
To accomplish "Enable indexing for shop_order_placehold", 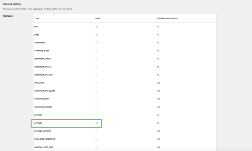I will (x=97, y=139).
